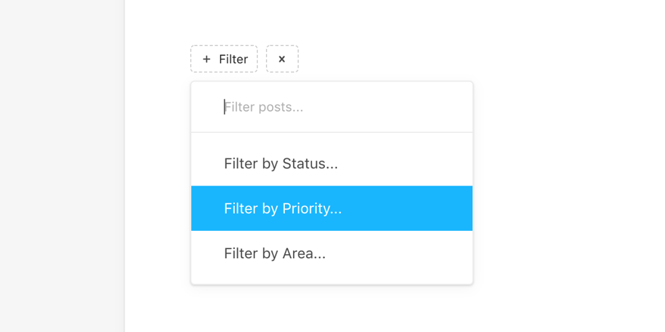Screen dimensions: 665x332
Task: Choose the highlighted "Filter by Priority..." entry
Action: [283, 208]
